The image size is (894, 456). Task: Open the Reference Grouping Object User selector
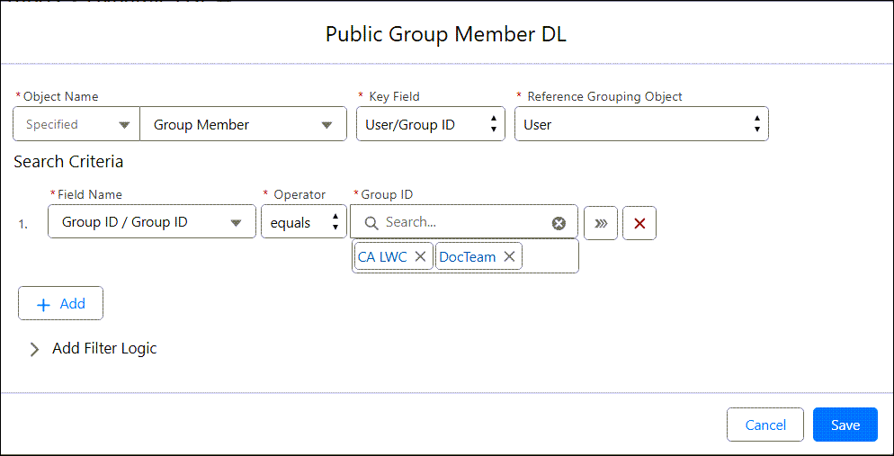640,124
